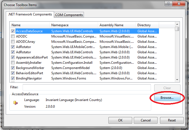
Task: Sort by the Directory column header
Action: click(147, 25)
